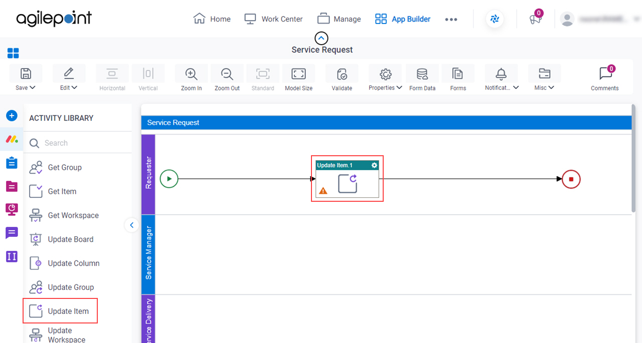Select App Builder
642x343 pixels.
[403, 19]
